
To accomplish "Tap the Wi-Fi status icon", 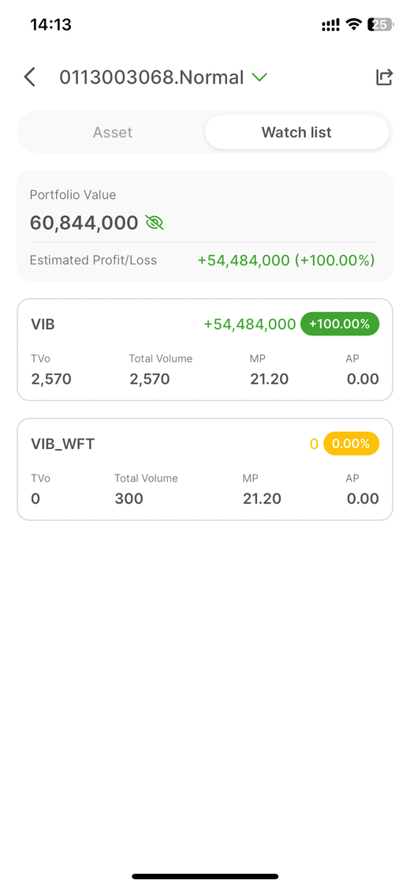I will [354, 24].
